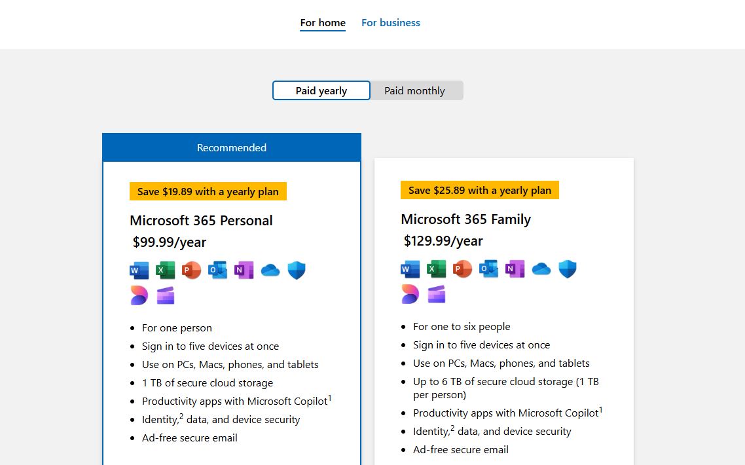This screenshot has height=465, width=745.
Task: Keep billing on Paid yearly
Action: [x=321, y=90]
